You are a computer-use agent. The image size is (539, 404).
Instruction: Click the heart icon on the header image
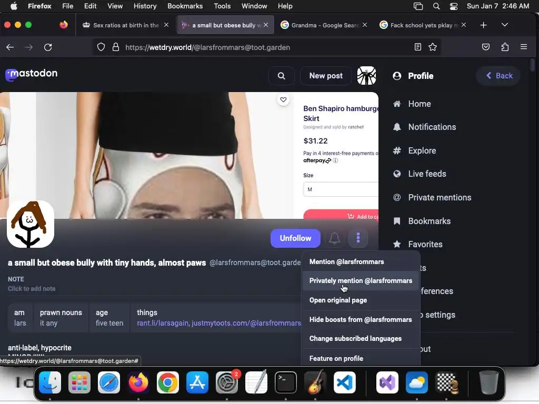point(283,99)
